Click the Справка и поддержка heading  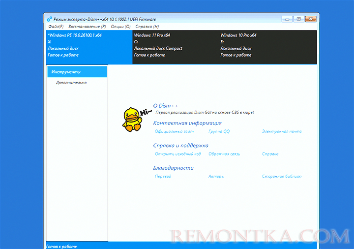coord(180,146)
